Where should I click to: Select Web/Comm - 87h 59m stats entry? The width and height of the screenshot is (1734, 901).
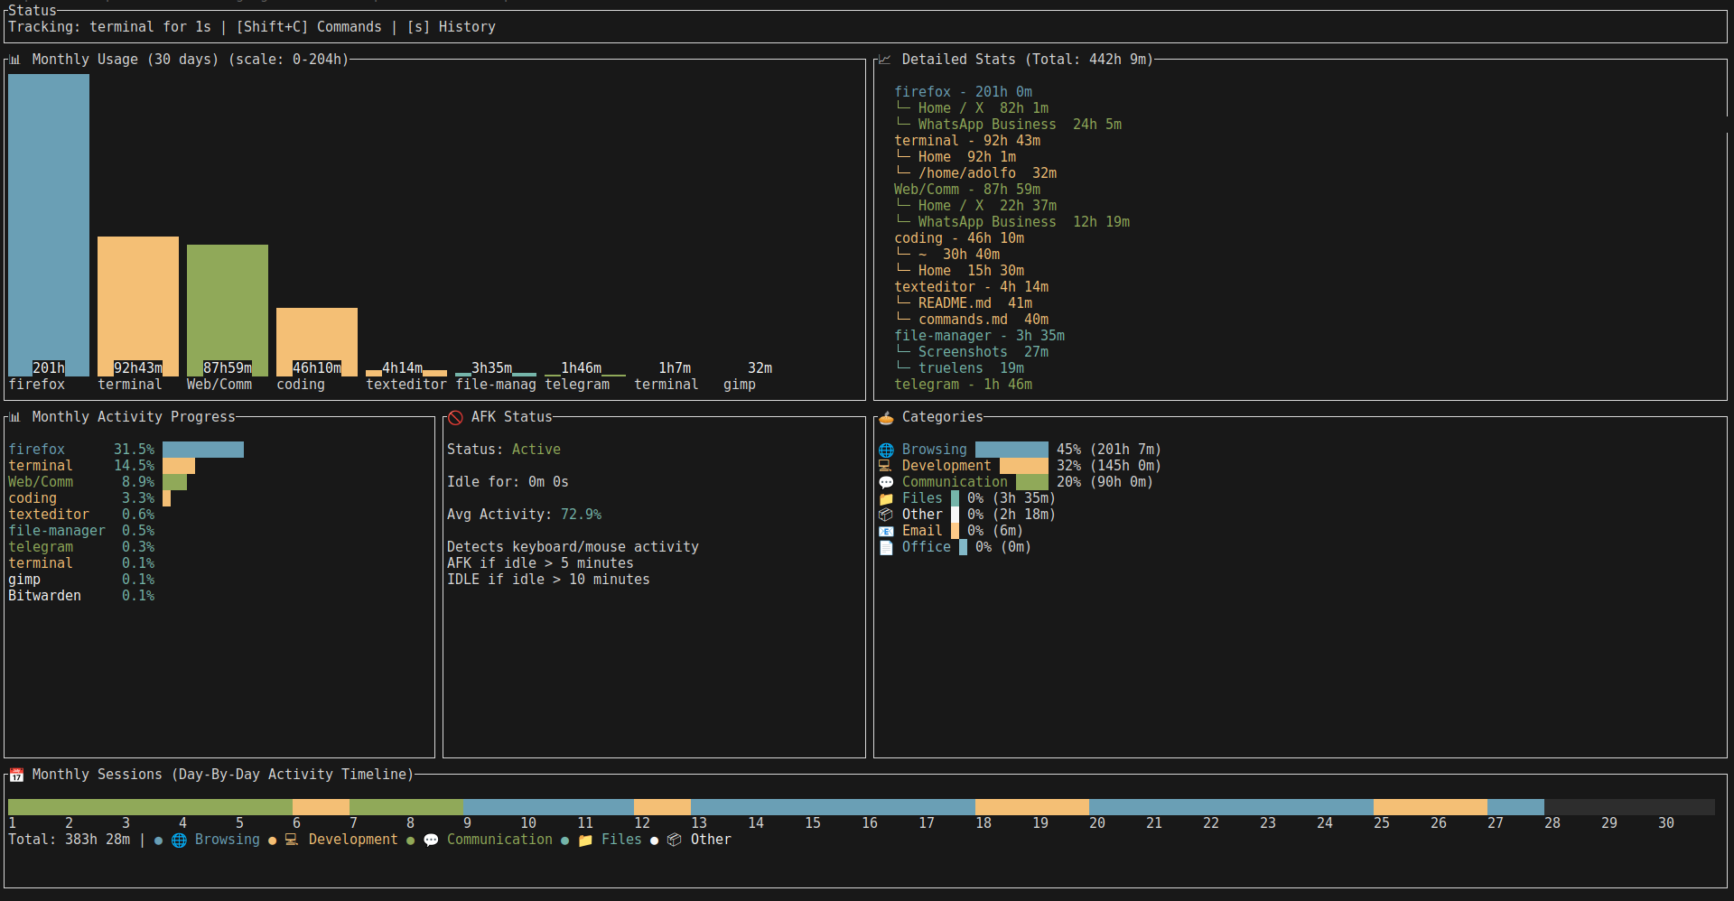[x=967, y=190]
